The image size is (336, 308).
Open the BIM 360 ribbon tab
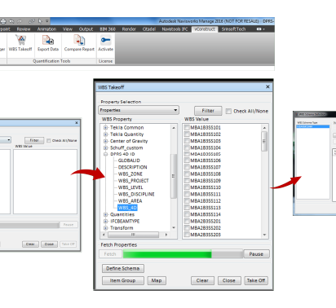point(108,29)
